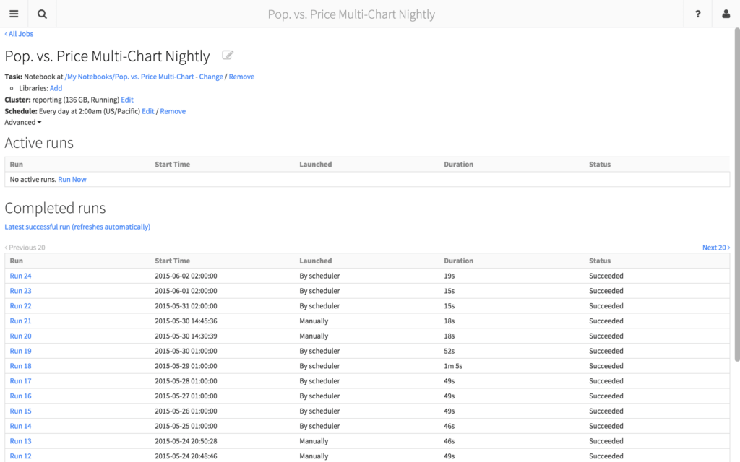Edit the reporting cluster setting

(x=127, y=100)
